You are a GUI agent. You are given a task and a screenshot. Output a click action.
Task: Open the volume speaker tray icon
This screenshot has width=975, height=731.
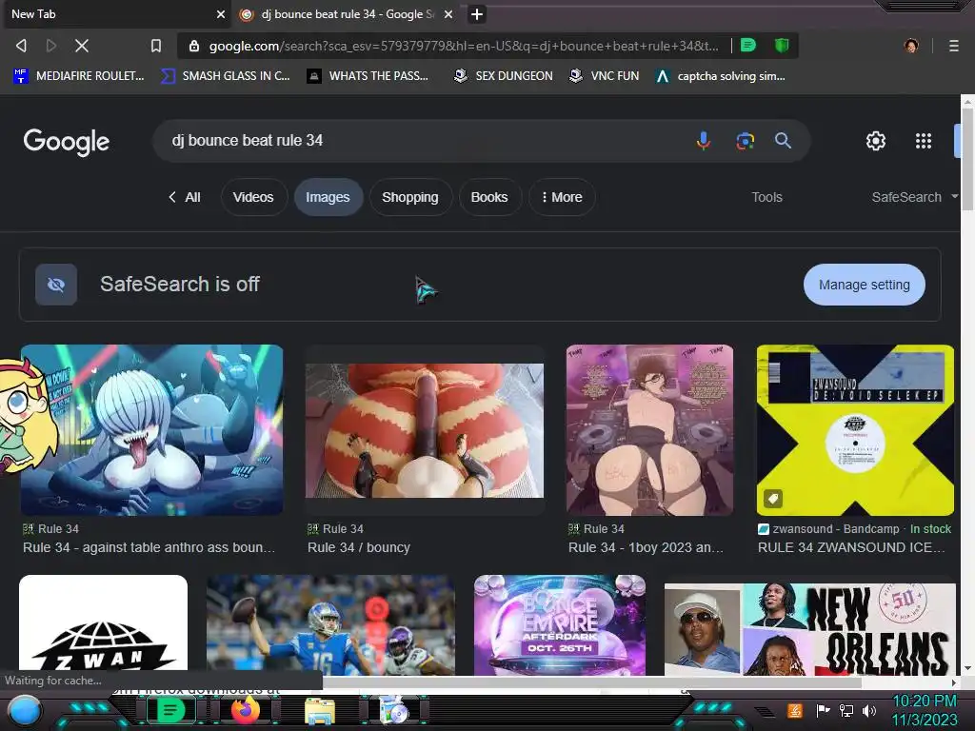click(869, 710)
